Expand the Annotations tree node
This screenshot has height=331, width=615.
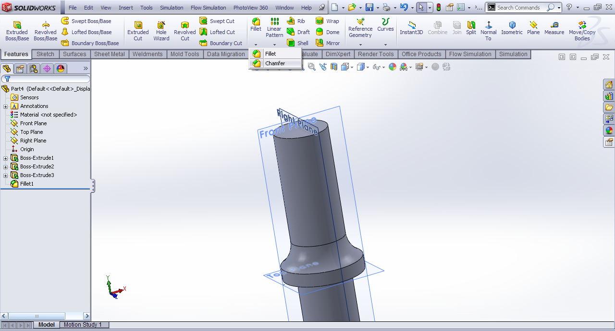tap(6, 106)
